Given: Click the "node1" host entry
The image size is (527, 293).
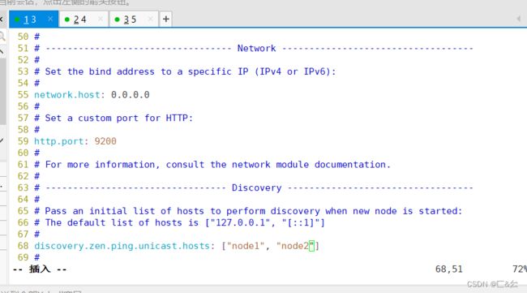Looking at the screenshot, I should click(246, 246).
